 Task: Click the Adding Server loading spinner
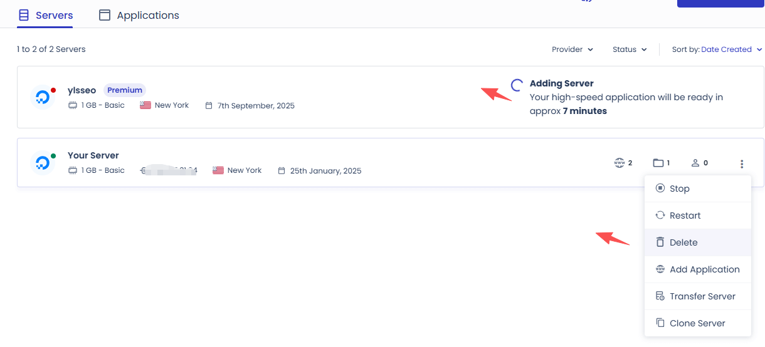click(x=517, y=85)
